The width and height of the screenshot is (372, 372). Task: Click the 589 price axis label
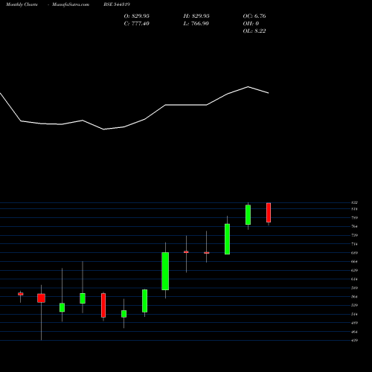(354, 288)
